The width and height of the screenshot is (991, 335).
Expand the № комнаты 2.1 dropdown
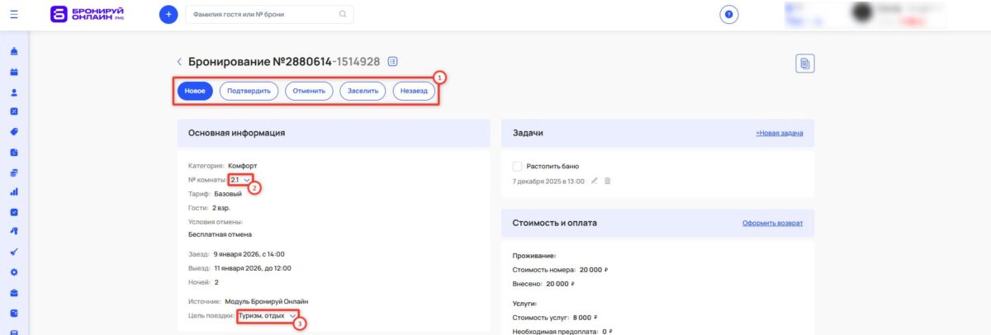[241, 180]
